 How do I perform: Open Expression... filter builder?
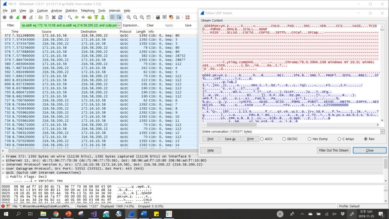point(131,25)
